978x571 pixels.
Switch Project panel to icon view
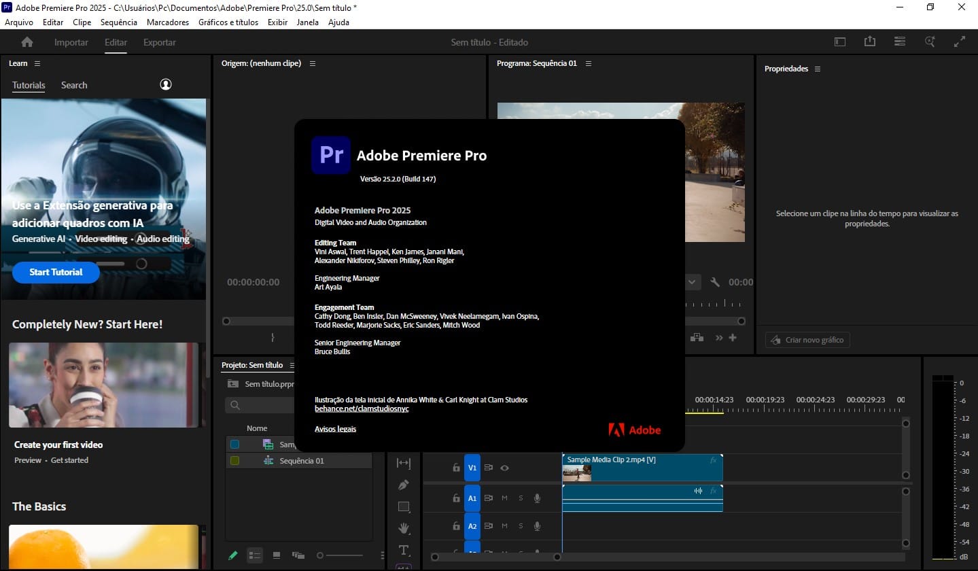[277, 555]
